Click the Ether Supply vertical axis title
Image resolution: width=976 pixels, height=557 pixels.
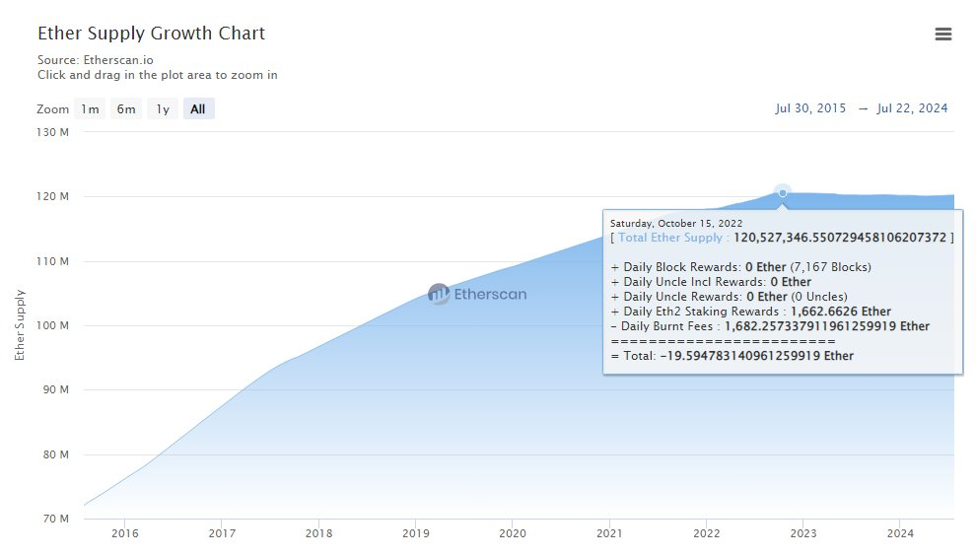pyautogui.click(x=20, y=325)
